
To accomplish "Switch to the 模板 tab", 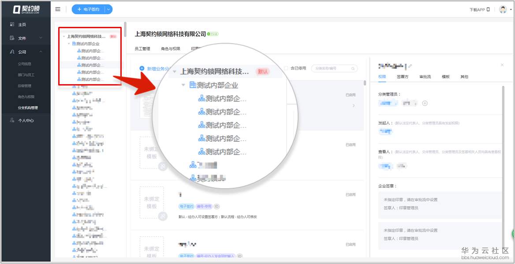I will click(x=445, y=77).
